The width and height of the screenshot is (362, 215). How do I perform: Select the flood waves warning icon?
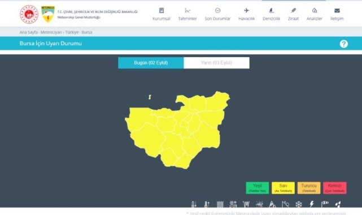(x=220, y=204)
